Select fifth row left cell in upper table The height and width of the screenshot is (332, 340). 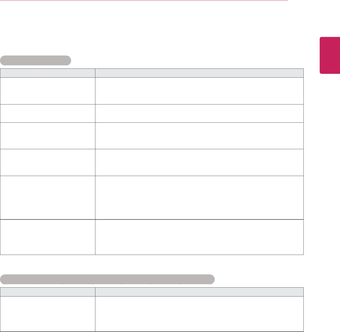[x=48, y=197]
